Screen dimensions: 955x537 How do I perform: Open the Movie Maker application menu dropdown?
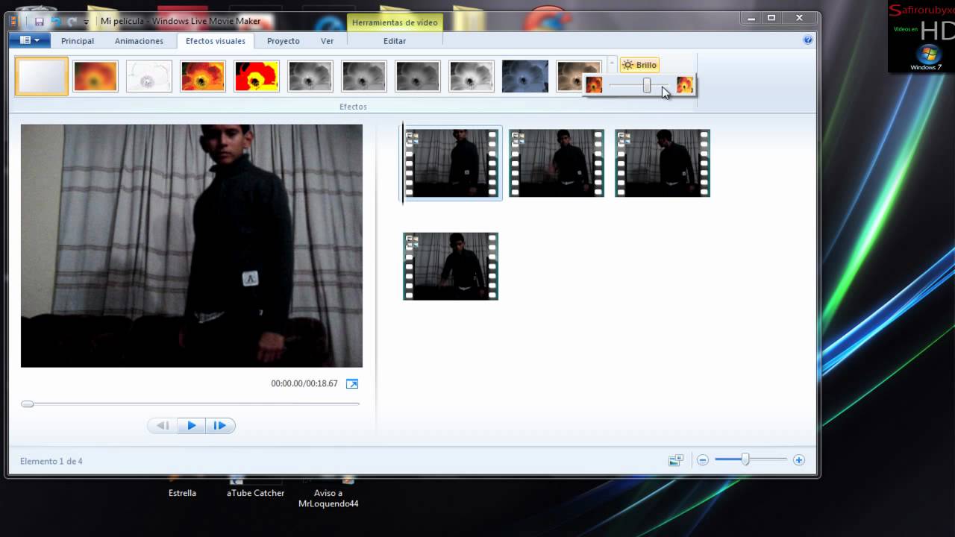(30, 40)
